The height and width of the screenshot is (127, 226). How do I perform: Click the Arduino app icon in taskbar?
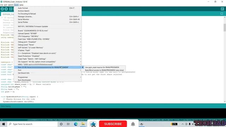tap(142, 124)
